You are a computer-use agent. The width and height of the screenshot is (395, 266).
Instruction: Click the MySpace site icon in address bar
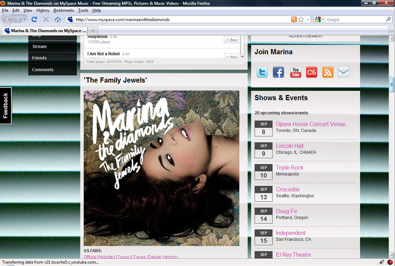(70, 19)
